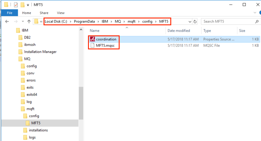Open the File menu tab
Viewport: 261px width, 141px height.
(10, 13)
